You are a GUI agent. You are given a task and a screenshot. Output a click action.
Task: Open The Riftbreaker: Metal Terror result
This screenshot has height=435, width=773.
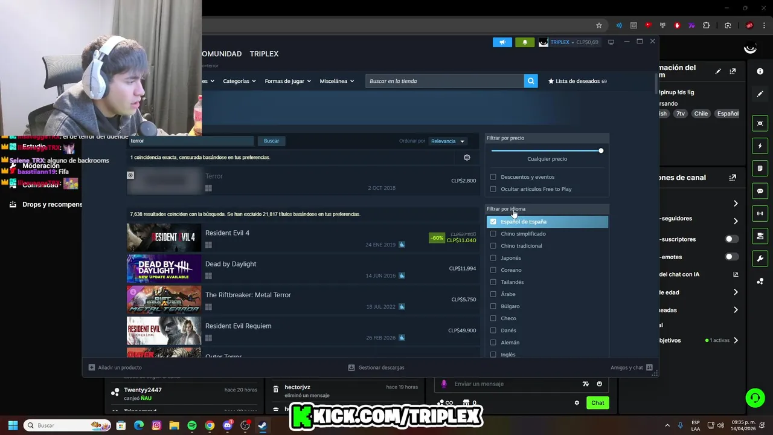coord(302,300)
